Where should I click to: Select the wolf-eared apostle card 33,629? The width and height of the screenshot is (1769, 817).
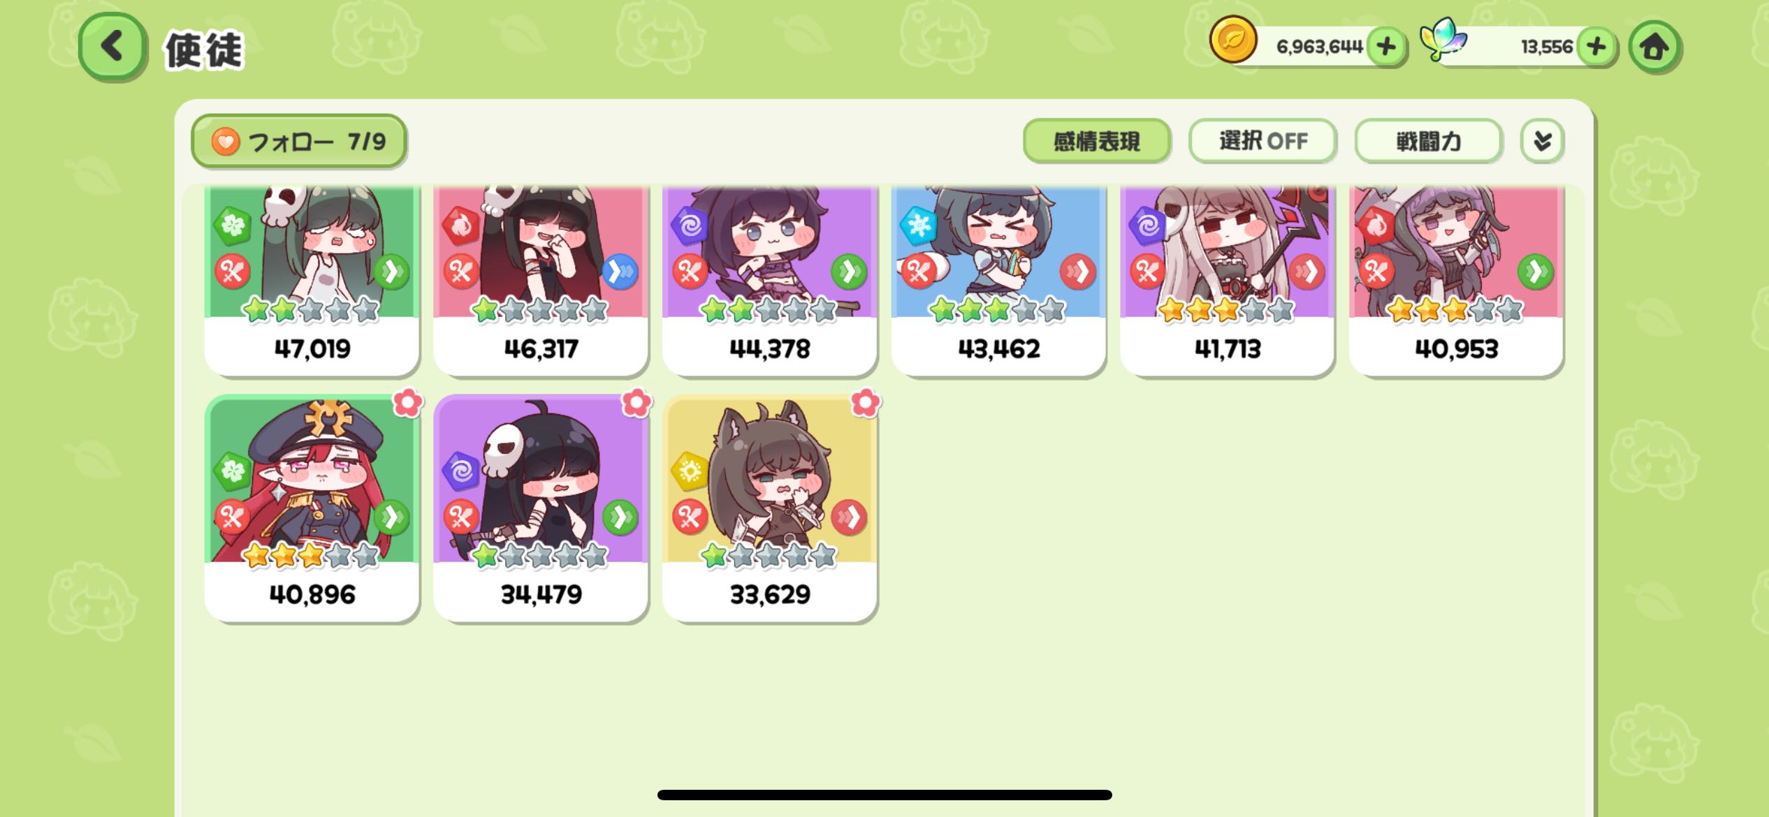click(x=770, y=508)
